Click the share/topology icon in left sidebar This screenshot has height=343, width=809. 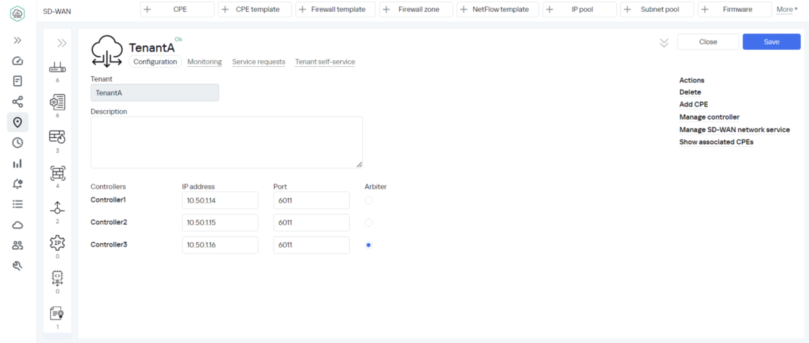[17, 102]
